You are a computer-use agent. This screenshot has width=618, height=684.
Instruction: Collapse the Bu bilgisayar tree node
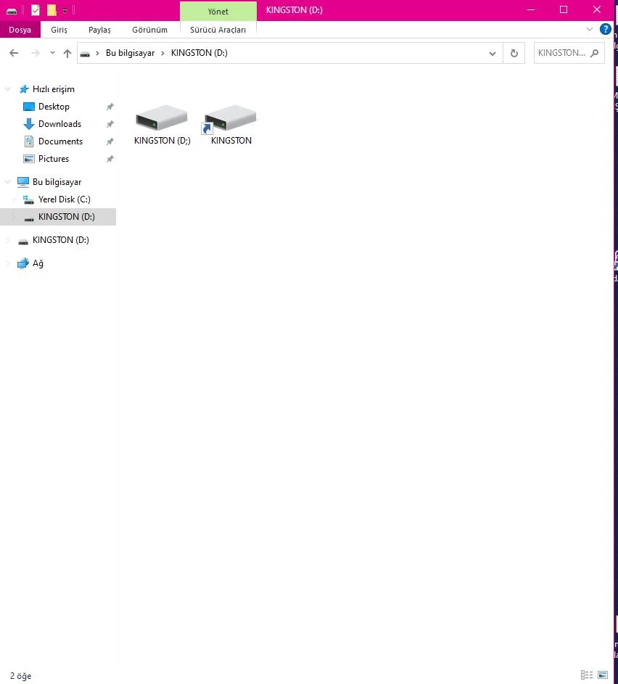click(x=8, y=182)
